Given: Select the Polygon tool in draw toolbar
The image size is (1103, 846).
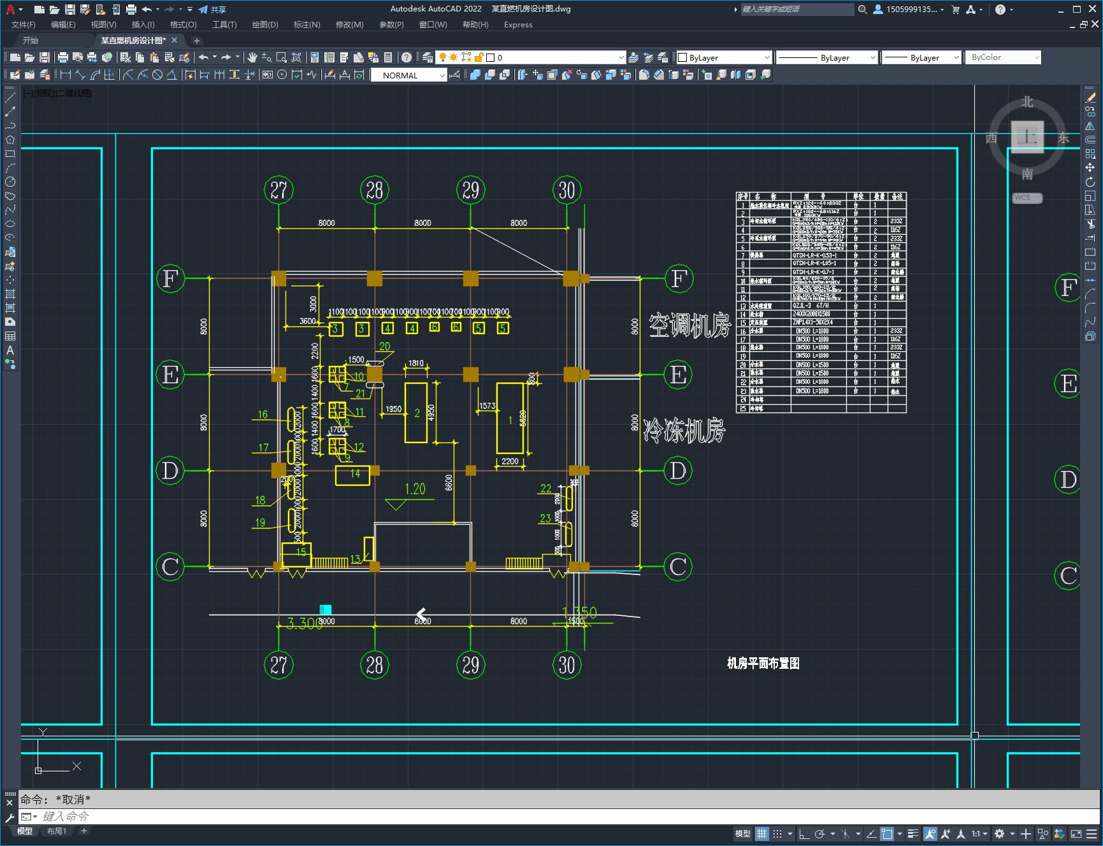Looking at the screenshot, I should tap(10, 140).
